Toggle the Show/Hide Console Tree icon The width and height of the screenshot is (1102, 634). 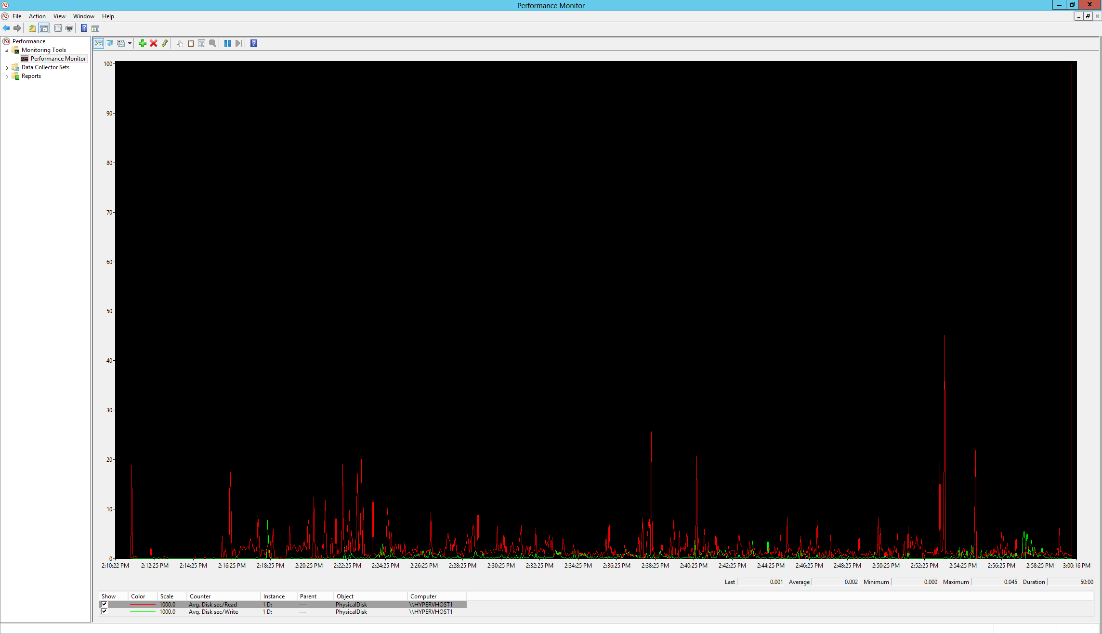44,28
